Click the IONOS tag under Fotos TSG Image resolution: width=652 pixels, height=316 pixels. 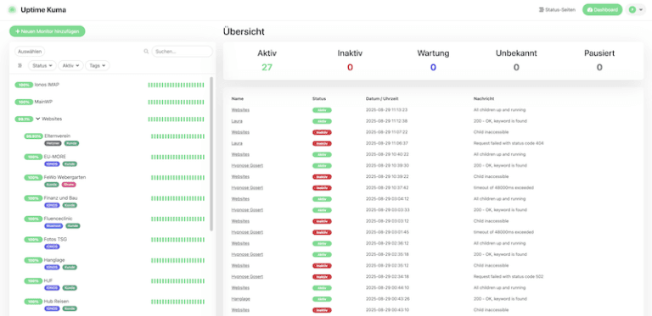pos(52,247)
